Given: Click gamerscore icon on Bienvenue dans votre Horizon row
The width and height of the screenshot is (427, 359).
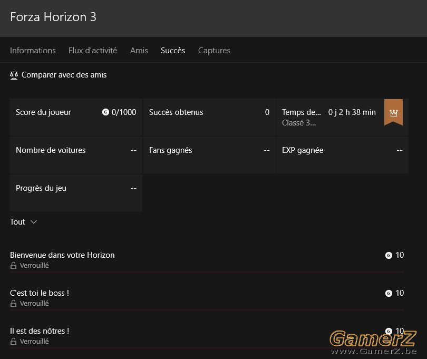Looking at the screenshot, I should pos(389,256).
